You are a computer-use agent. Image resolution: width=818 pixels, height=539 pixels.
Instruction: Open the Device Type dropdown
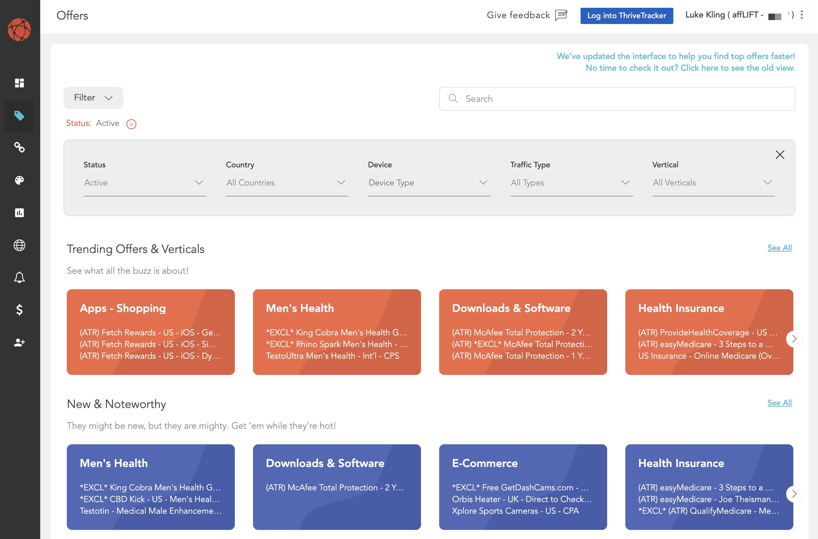[x=429, y=183]
